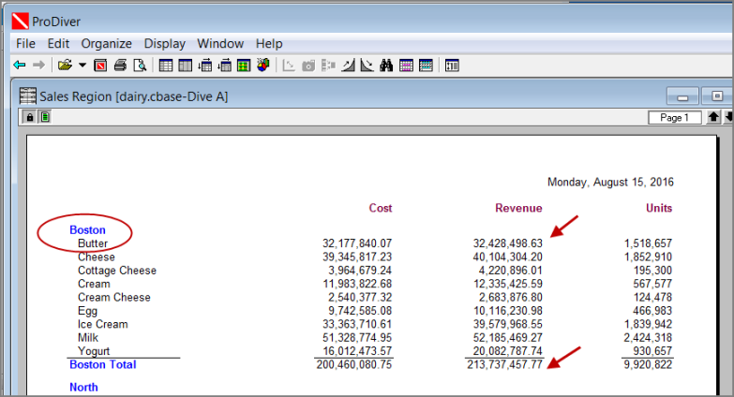Viewport: 734px width, 397px height.
Task: Open the Organize menu
Action: click(x=106, y=43)
